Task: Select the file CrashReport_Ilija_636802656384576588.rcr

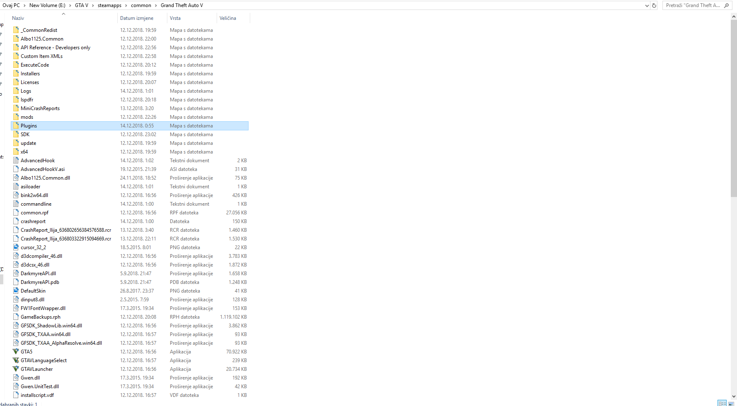Action: 66,230
